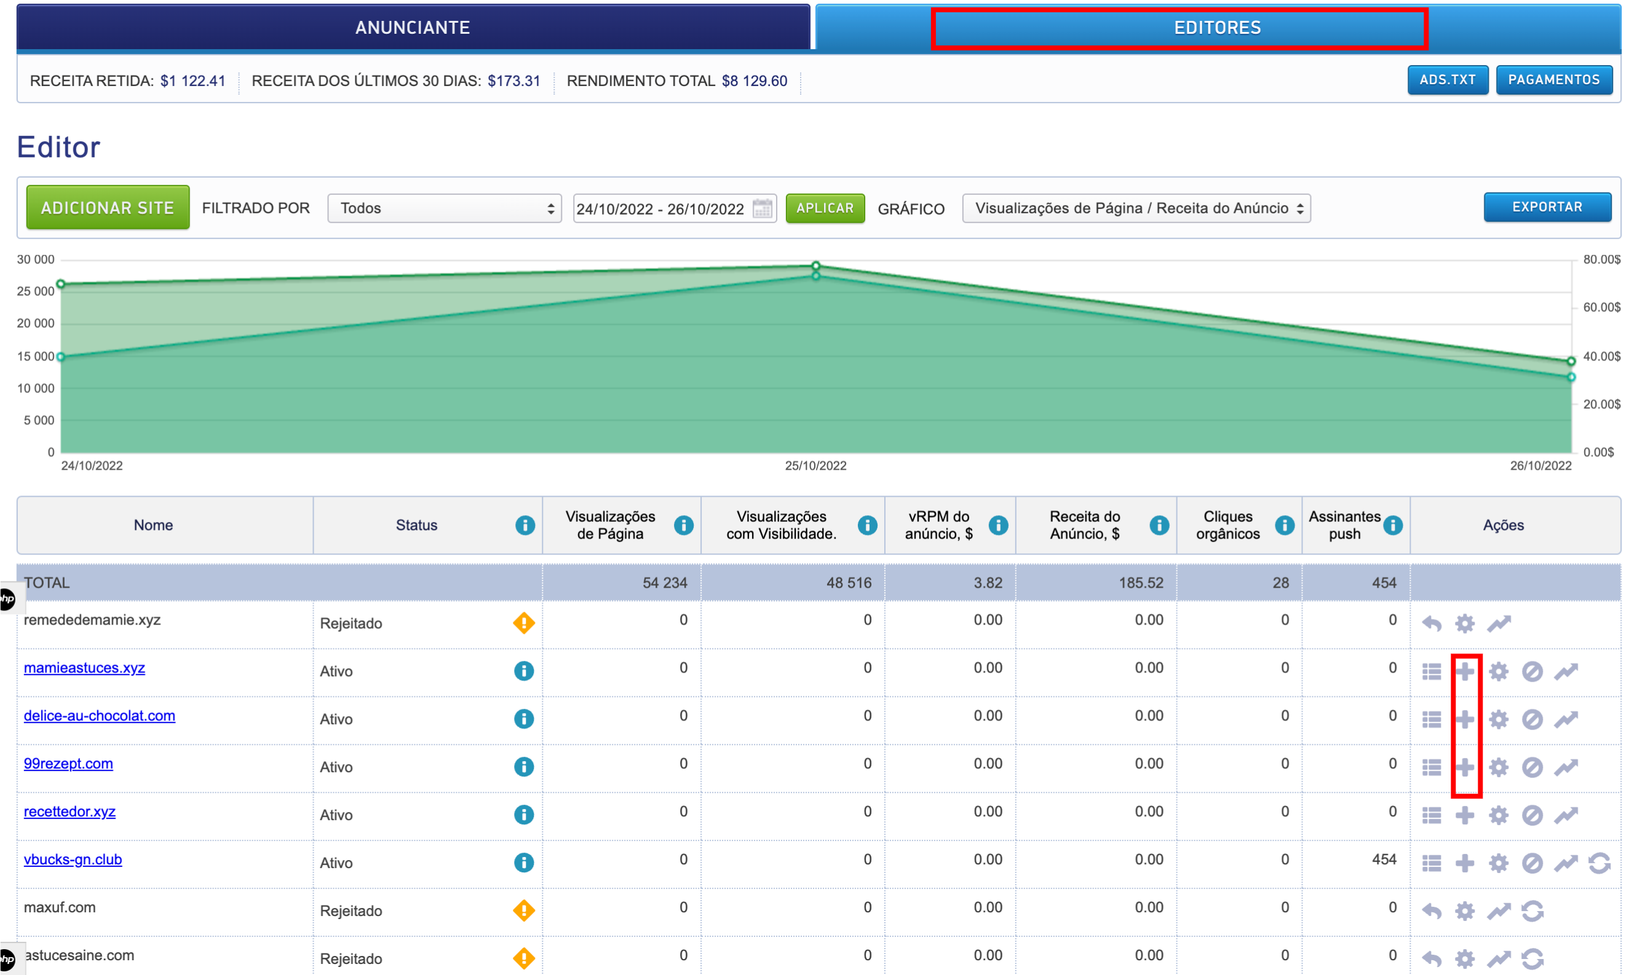The image size is (1637, 975).
Task: Click the Adicionar Site button
Action: click(x=108, y=208)
